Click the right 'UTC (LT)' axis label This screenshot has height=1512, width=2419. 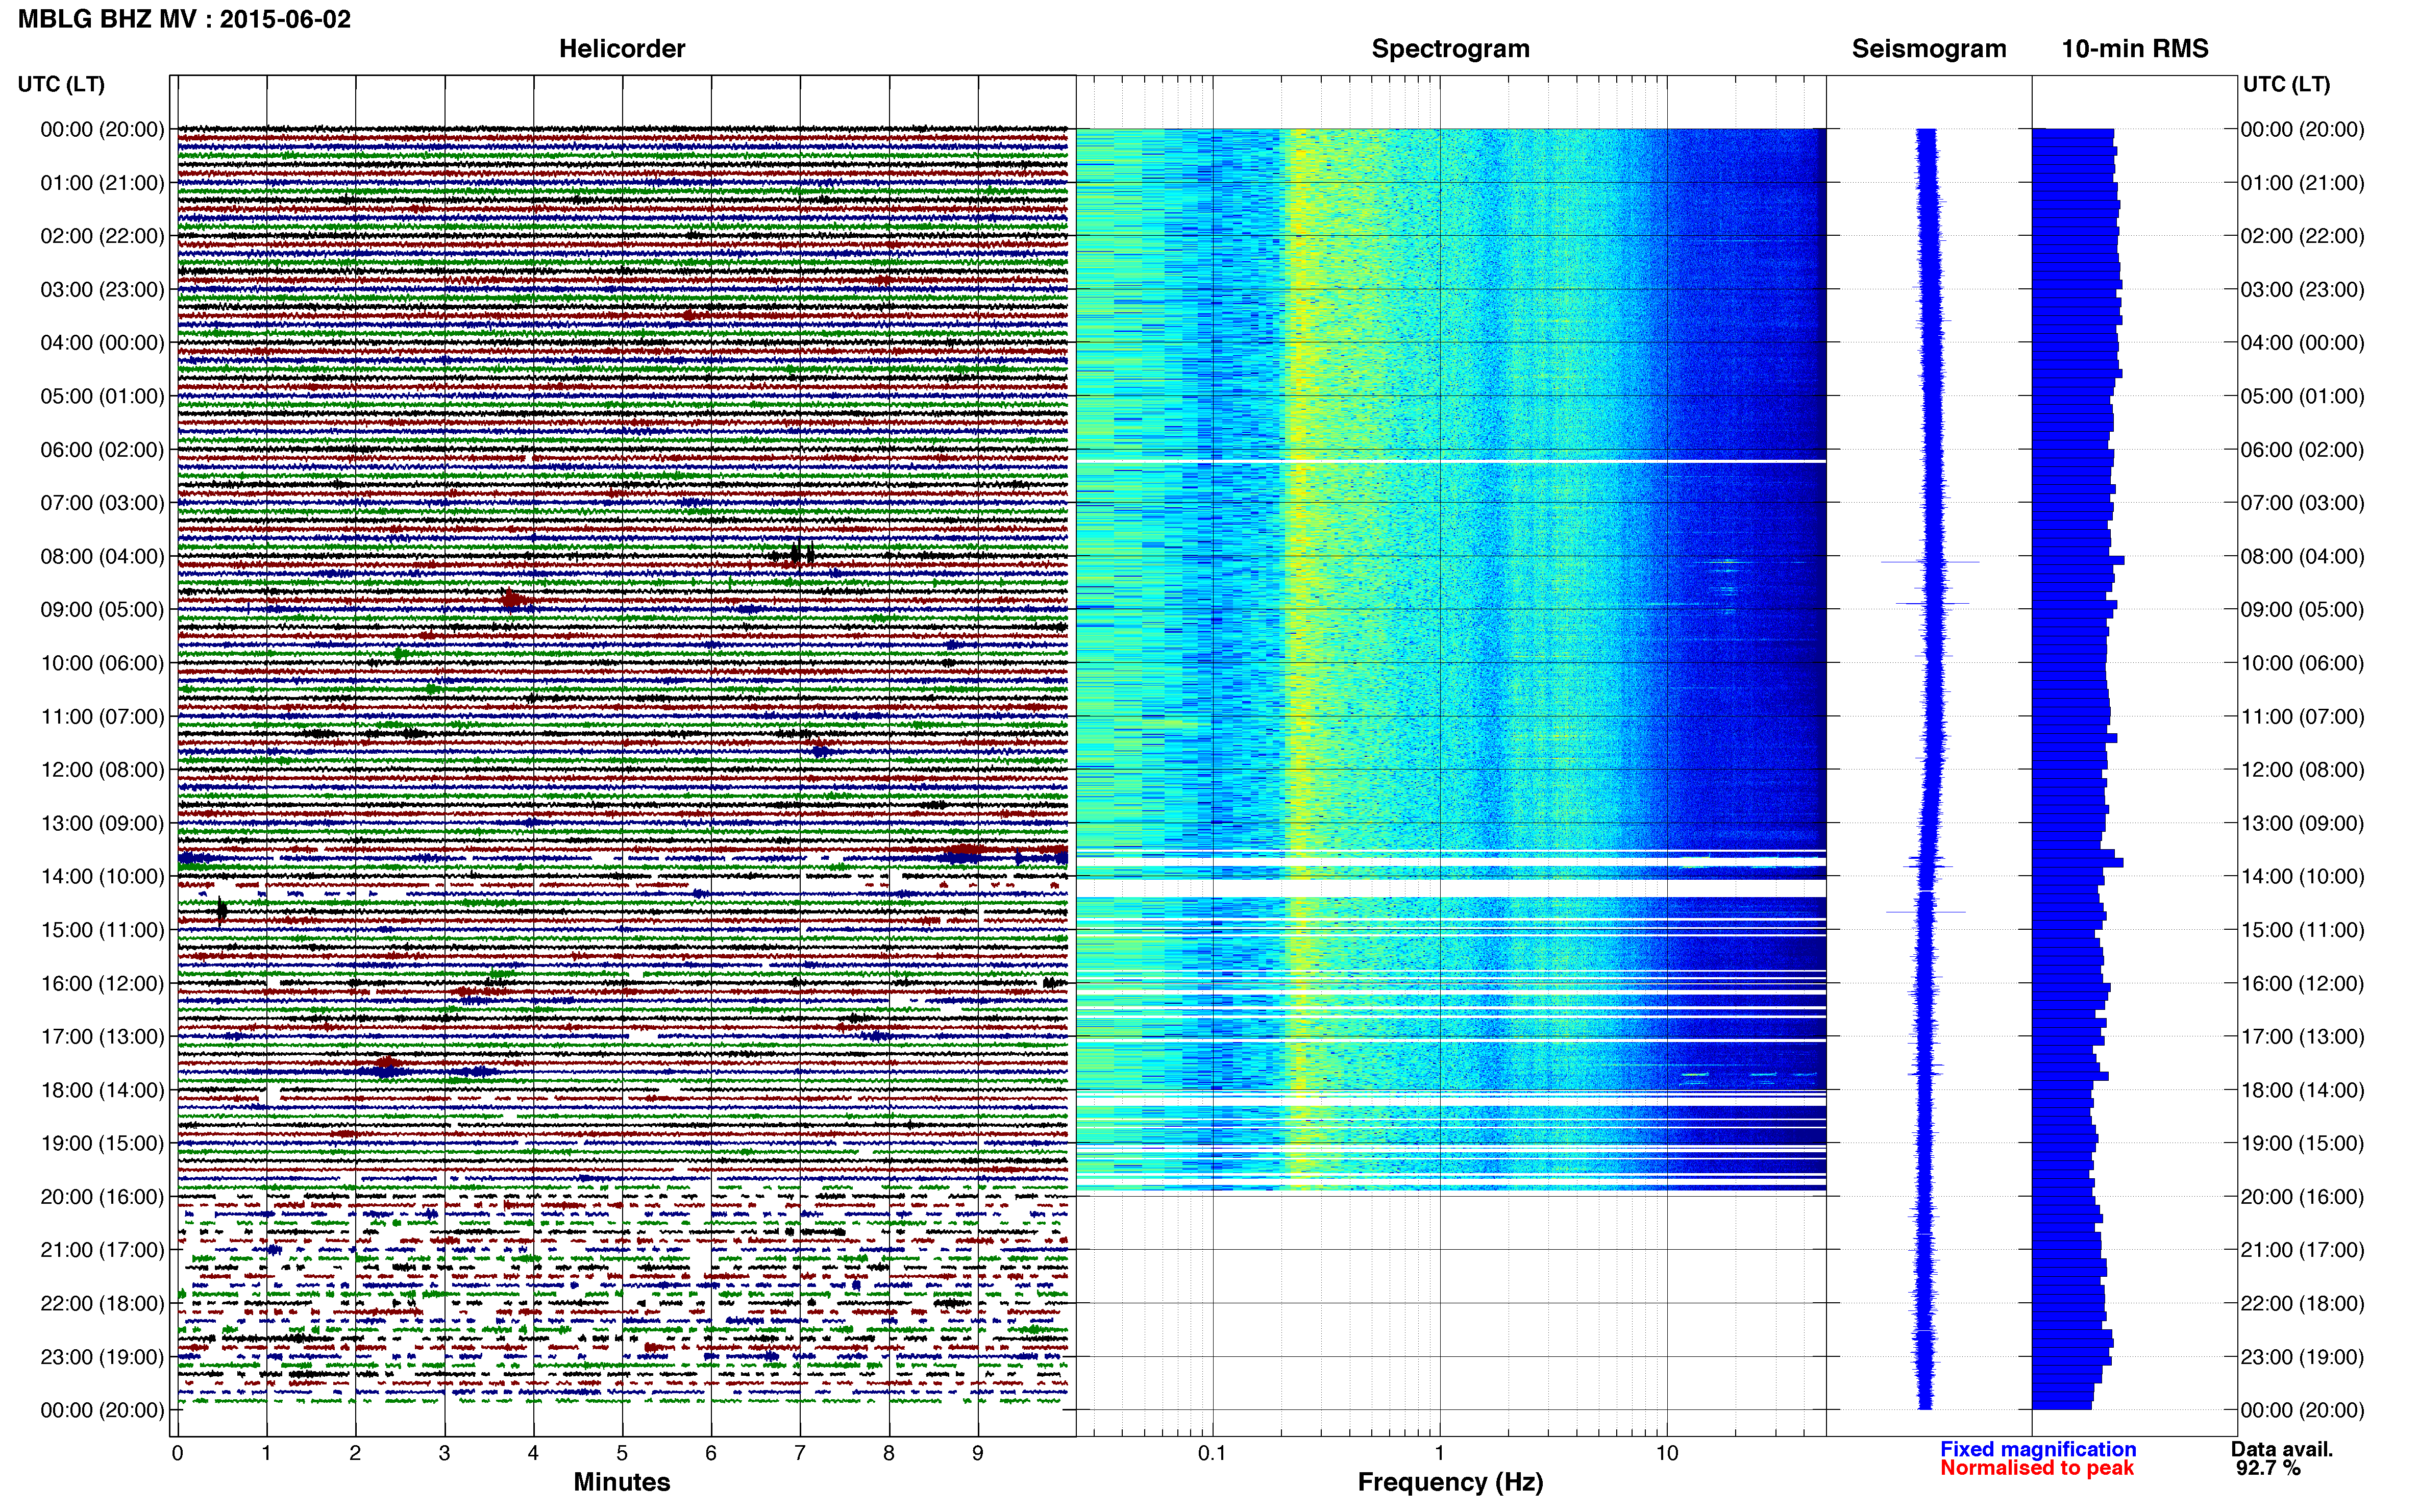(2286, 84)
